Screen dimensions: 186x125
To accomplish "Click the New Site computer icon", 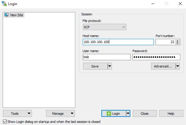I will (6, 15).
